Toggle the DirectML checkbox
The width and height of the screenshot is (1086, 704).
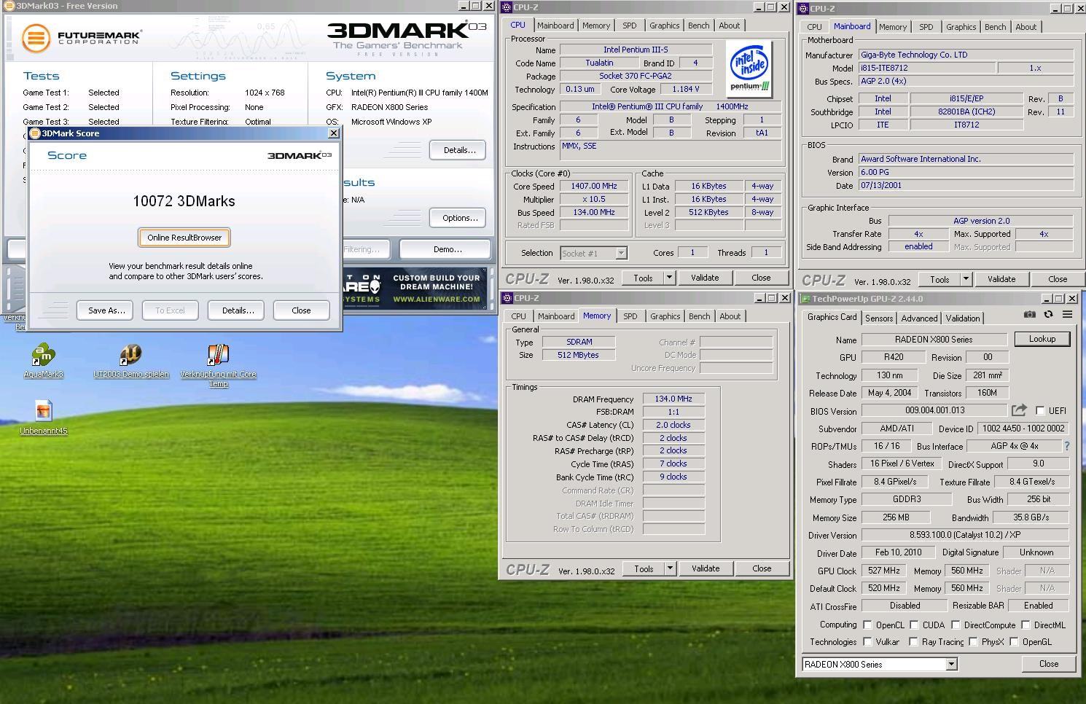[x=1026, y=625]
